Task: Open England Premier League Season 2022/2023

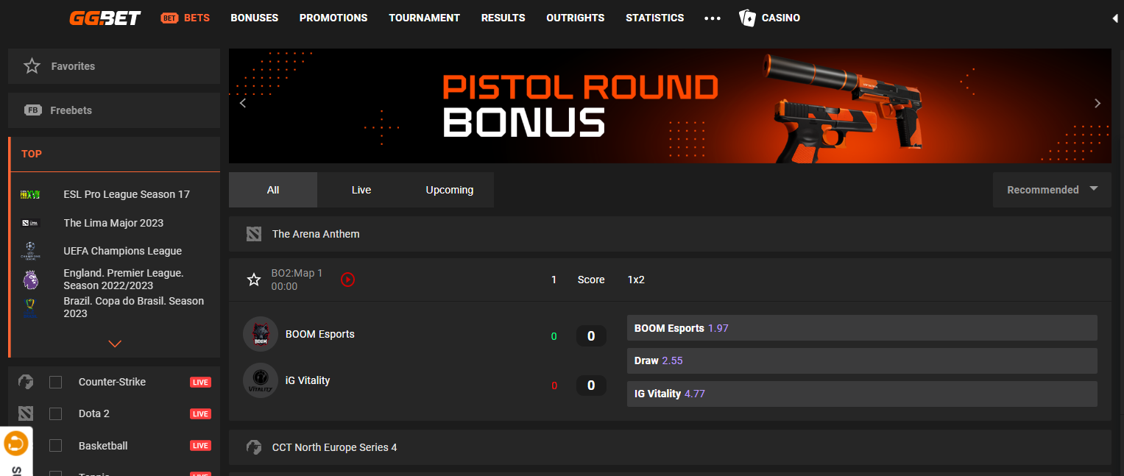Action: click(124, 279)
